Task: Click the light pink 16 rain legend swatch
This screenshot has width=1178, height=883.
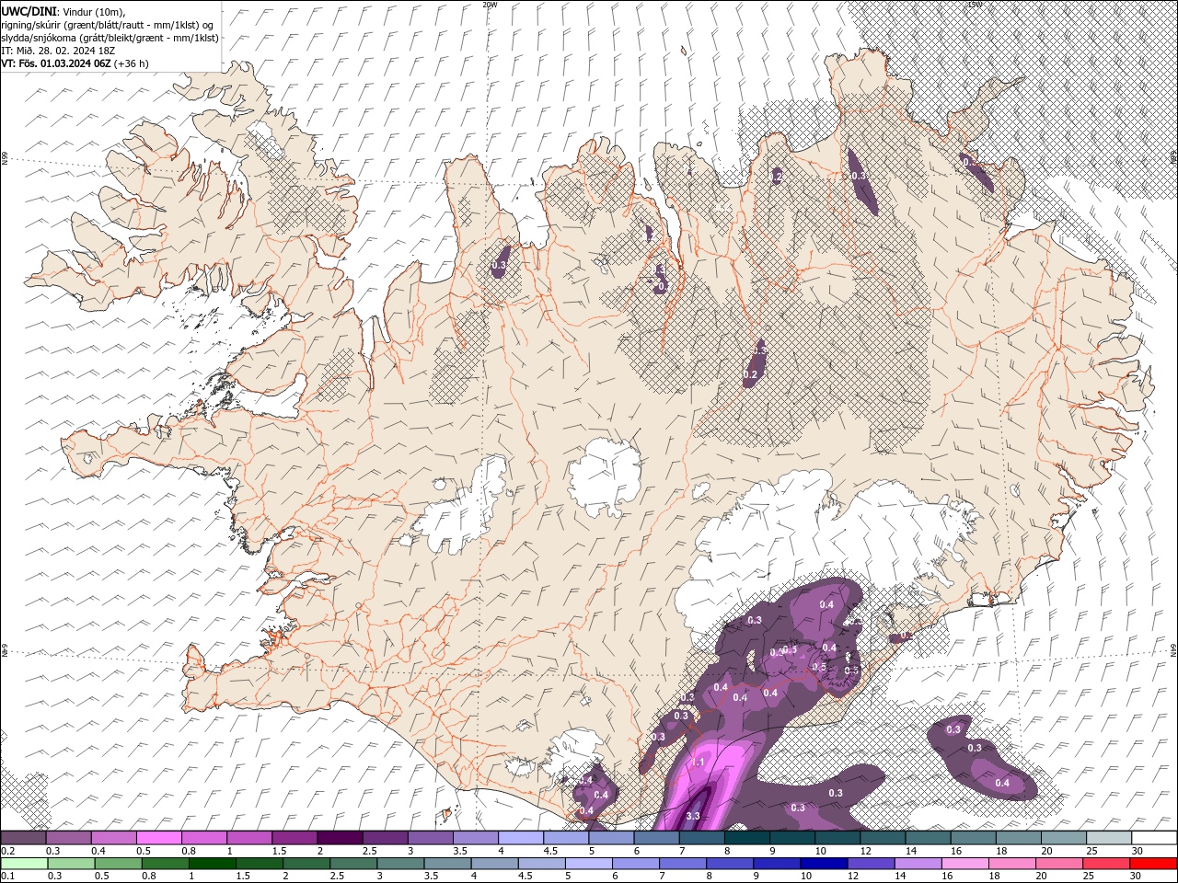Action: pyautogui.click(x=964, y=864)
